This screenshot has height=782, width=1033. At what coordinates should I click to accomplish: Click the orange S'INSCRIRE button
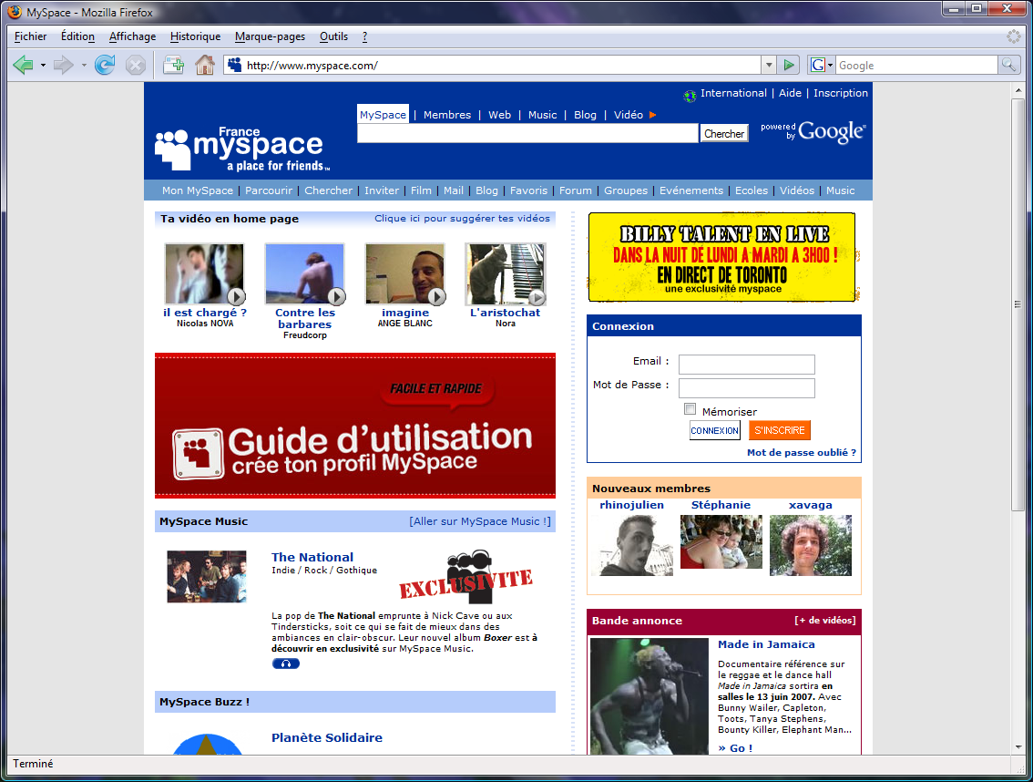(x=780, y=430)
